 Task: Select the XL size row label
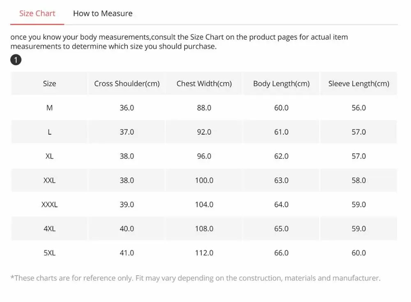[49, 156]
